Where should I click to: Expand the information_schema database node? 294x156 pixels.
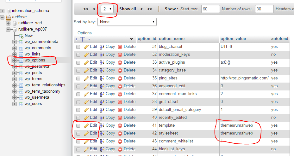(2, 11)
